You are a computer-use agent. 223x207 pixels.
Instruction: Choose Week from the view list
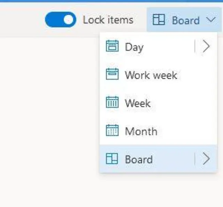(x=138, y=103)
